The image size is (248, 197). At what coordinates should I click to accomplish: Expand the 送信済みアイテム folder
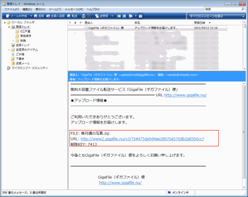9,50
